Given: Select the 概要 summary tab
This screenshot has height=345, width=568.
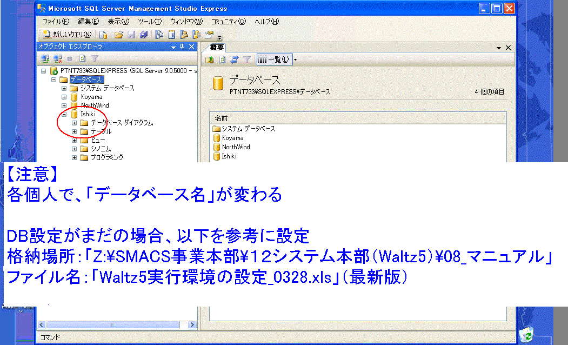Looking at the screenshot, I should tap(217, 48).
